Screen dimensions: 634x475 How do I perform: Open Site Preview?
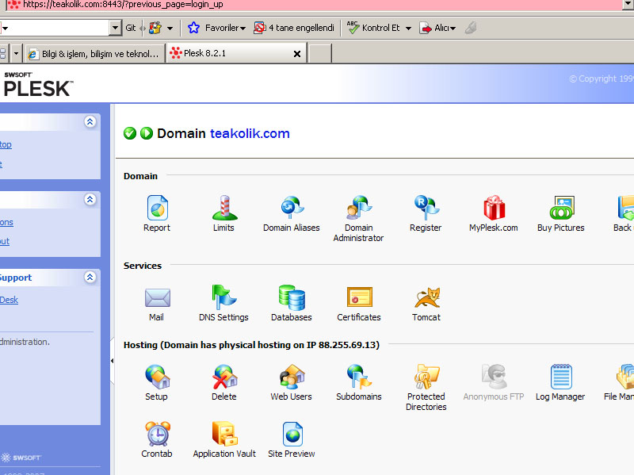coord(292,434)
